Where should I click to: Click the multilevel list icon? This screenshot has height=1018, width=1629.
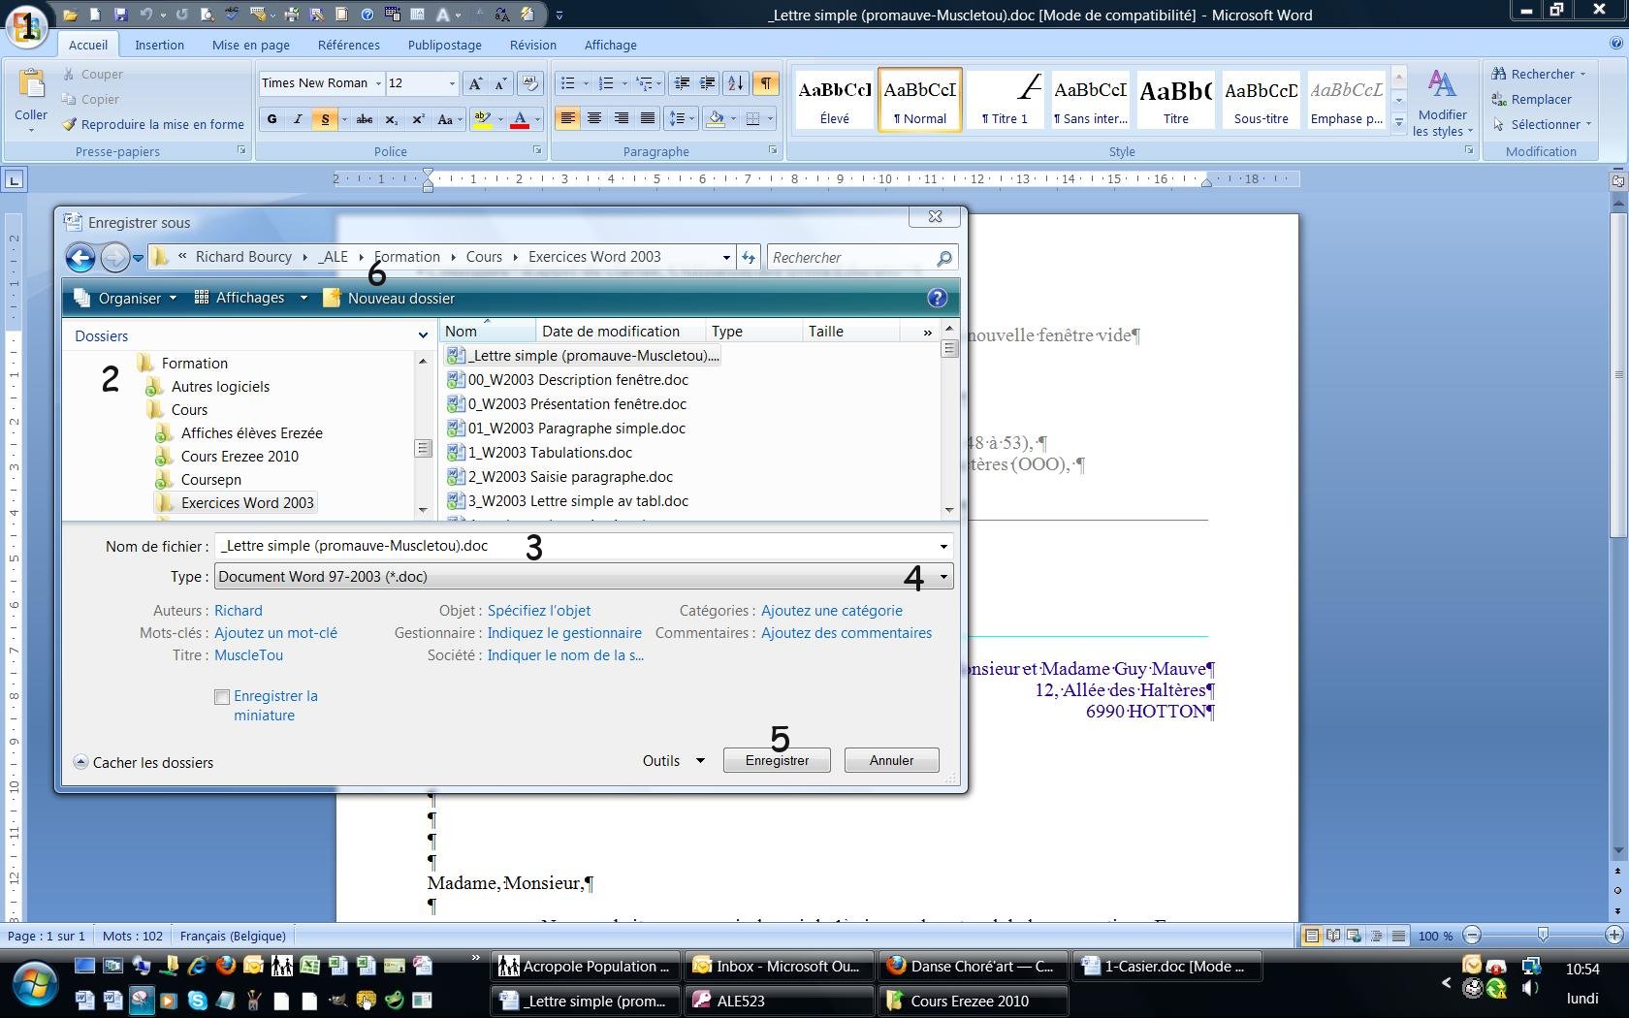tap(645, 83)
